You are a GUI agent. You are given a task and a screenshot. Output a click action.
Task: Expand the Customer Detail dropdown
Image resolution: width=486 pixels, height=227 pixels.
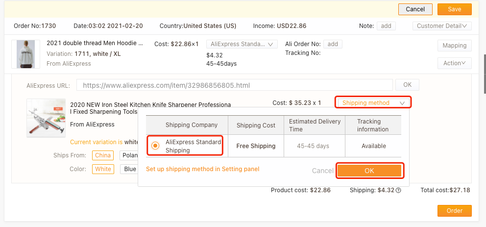click(x=442, y=26)
